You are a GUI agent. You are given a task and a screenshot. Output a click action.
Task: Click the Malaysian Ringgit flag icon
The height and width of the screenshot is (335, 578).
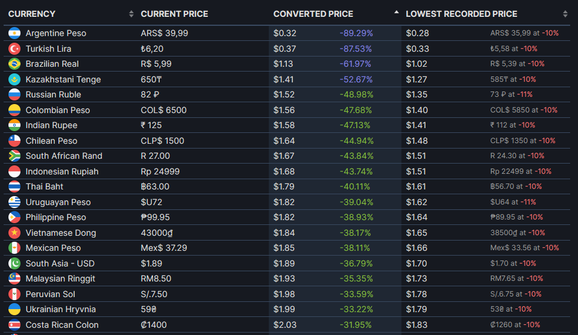[x=14, y=278]
